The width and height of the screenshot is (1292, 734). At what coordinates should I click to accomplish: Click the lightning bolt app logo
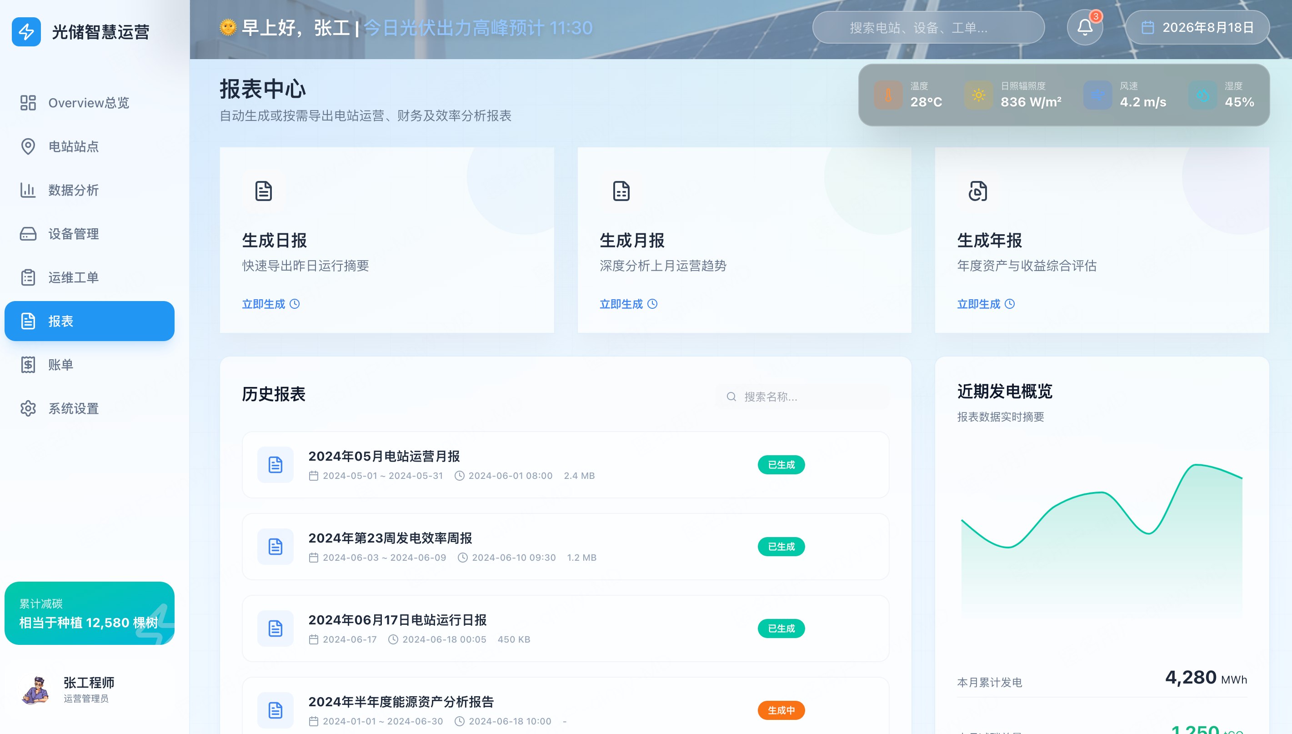(26, 32)
